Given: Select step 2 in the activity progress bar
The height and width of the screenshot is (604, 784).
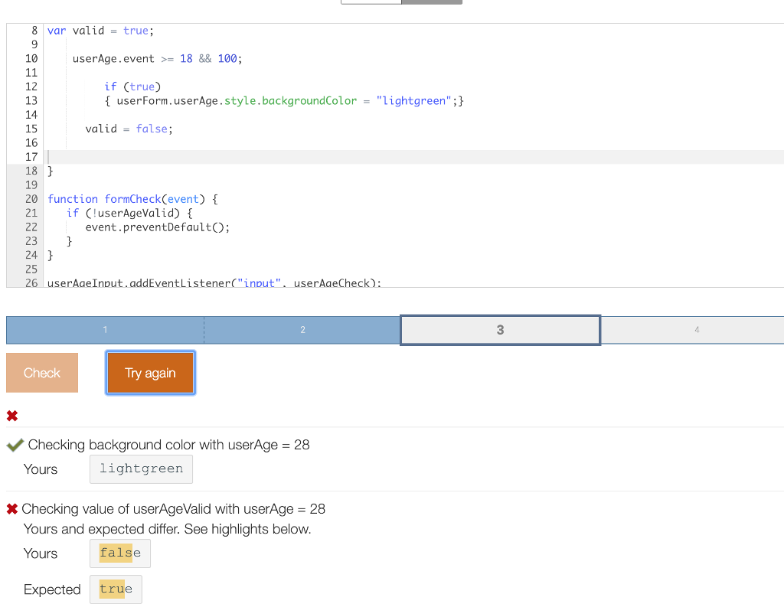Looking at the screenshot, I should (x=302, y=329).
